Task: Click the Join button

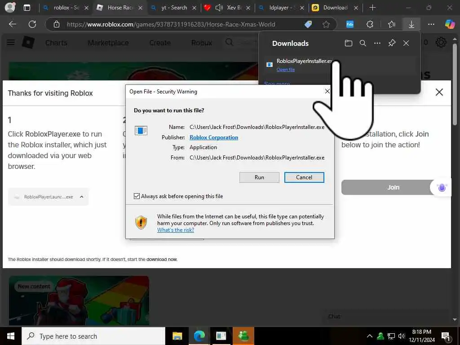Action: (x=393, y=187)
